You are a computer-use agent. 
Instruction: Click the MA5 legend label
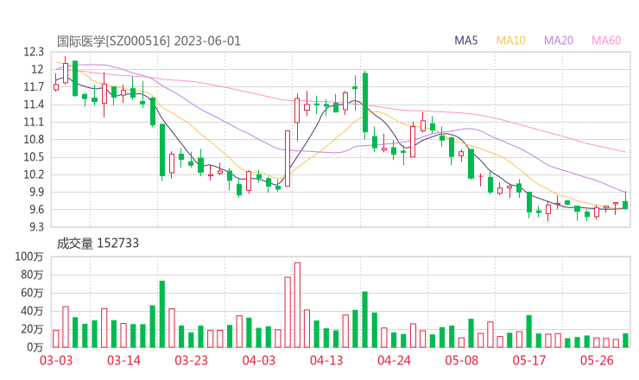click(465, 41)
